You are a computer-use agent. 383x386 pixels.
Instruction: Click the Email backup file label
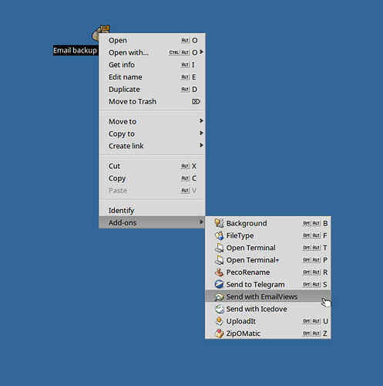coord(76,50)
